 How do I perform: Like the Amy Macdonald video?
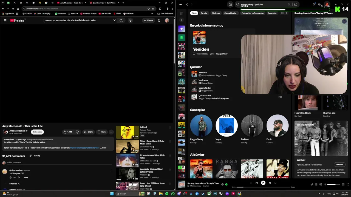[67, 132]
